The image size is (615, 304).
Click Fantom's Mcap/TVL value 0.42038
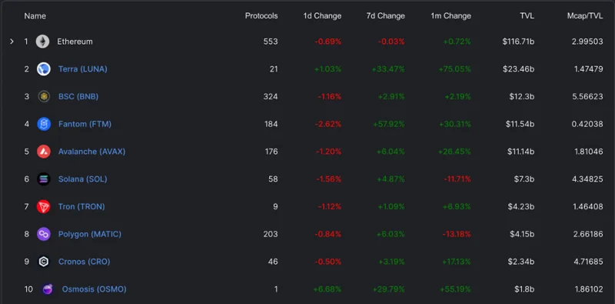pyautogui.click(x=587, y=124)
